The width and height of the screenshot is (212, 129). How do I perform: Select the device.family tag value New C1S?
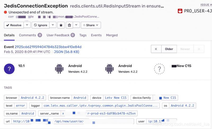[x=165, y=98]
